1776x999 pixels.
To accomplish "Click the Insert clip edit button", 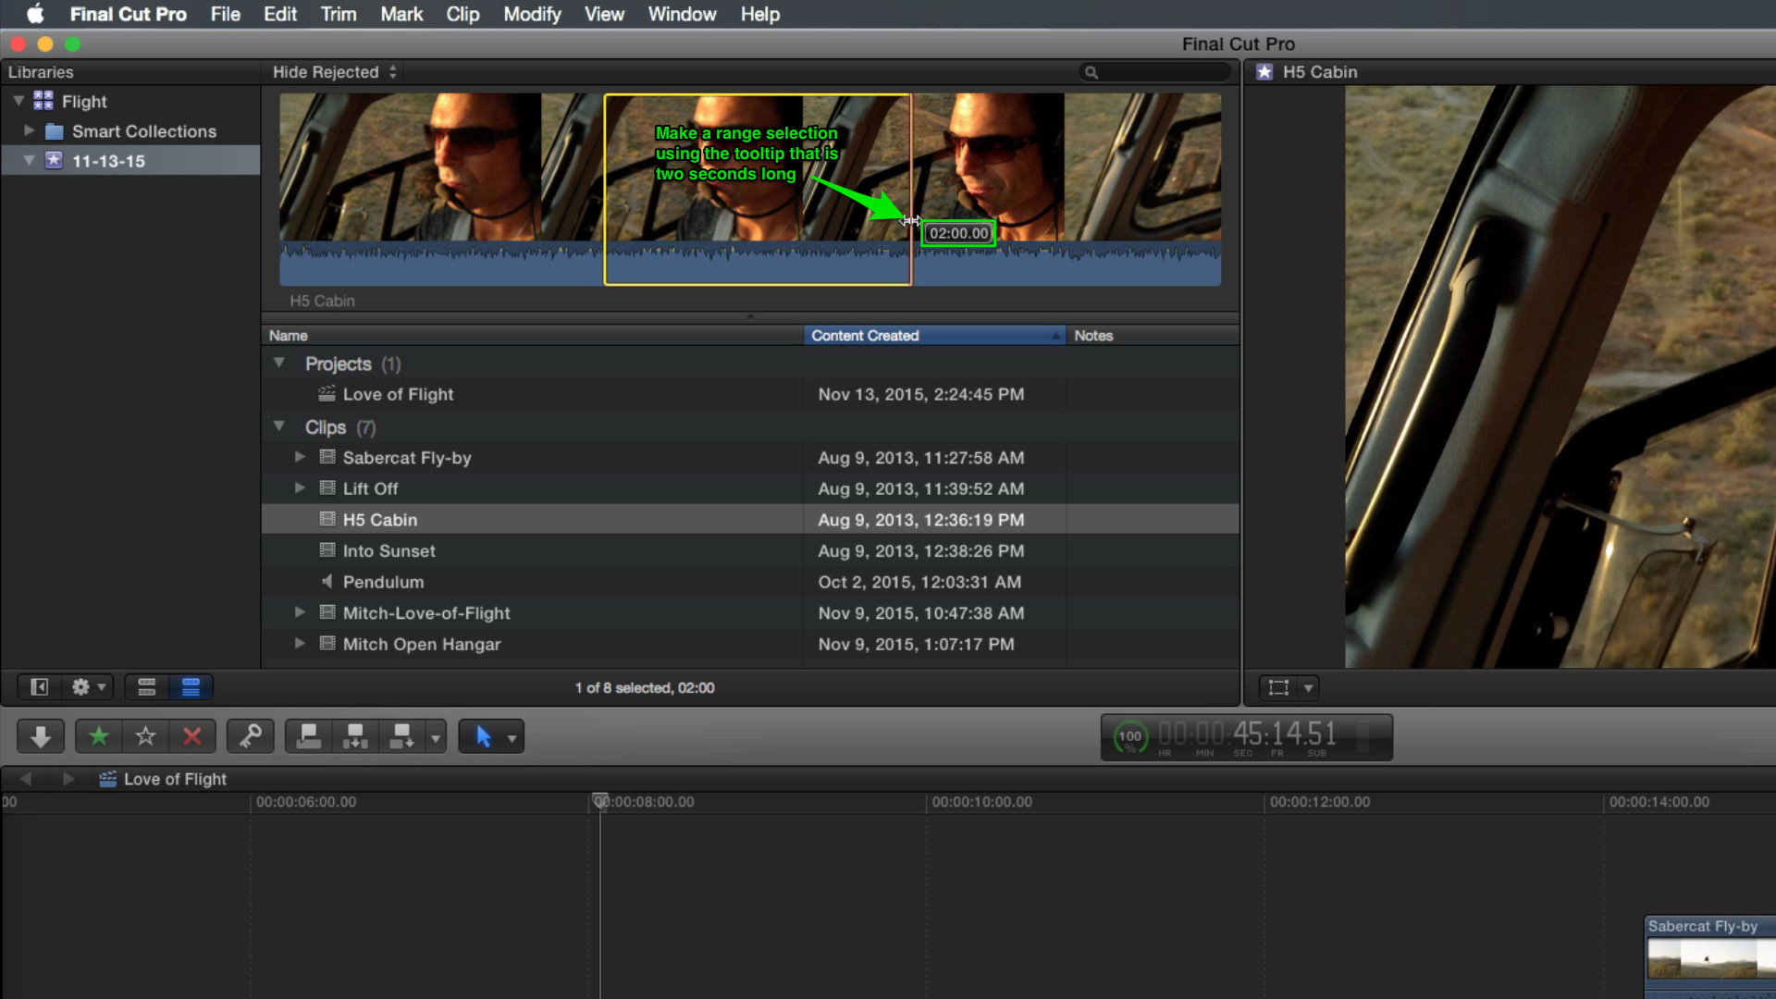I will (x=355, y=736).
